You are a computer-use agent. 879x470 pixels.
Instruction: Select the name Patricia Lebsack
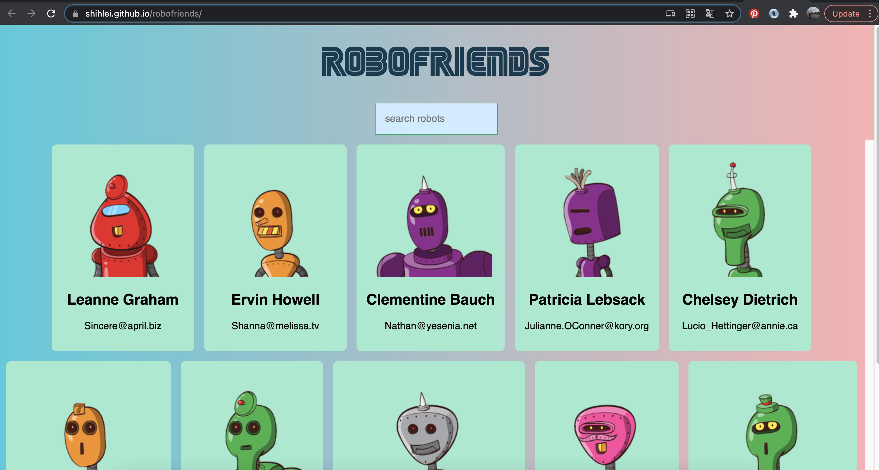(587, 300)
